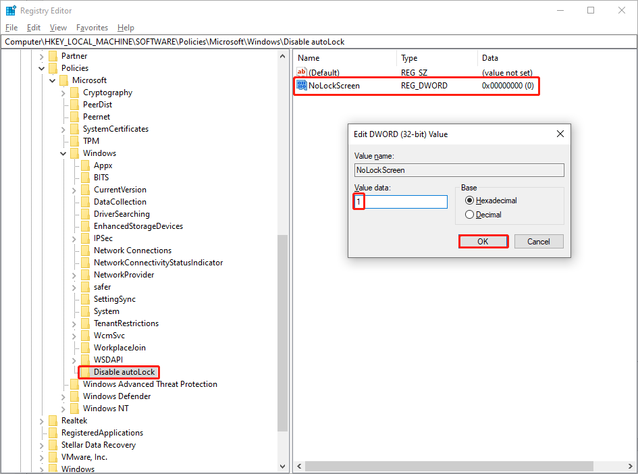Click the registry path address bar
The image size is (638, 474).
point(319,42)
